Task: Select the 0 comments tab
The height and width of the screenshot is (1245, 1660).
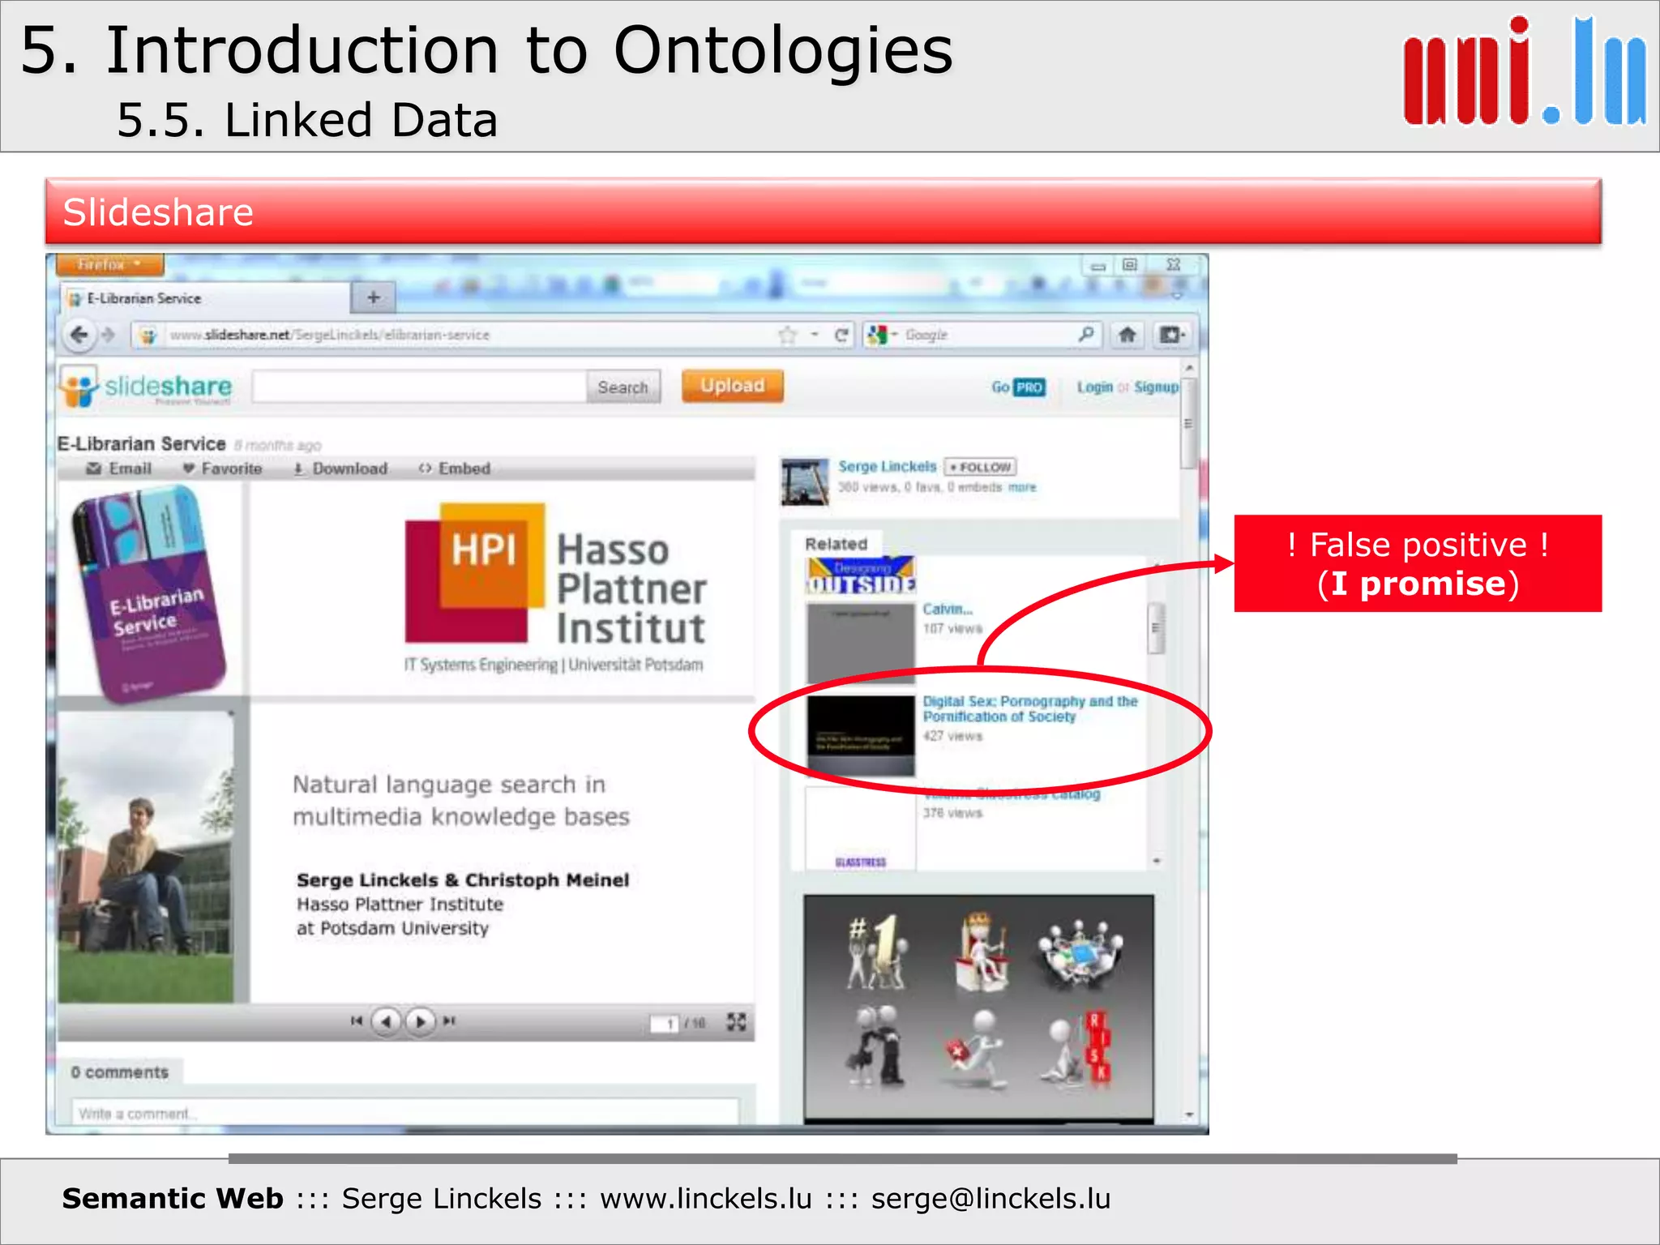Action: coord(120,1072)
